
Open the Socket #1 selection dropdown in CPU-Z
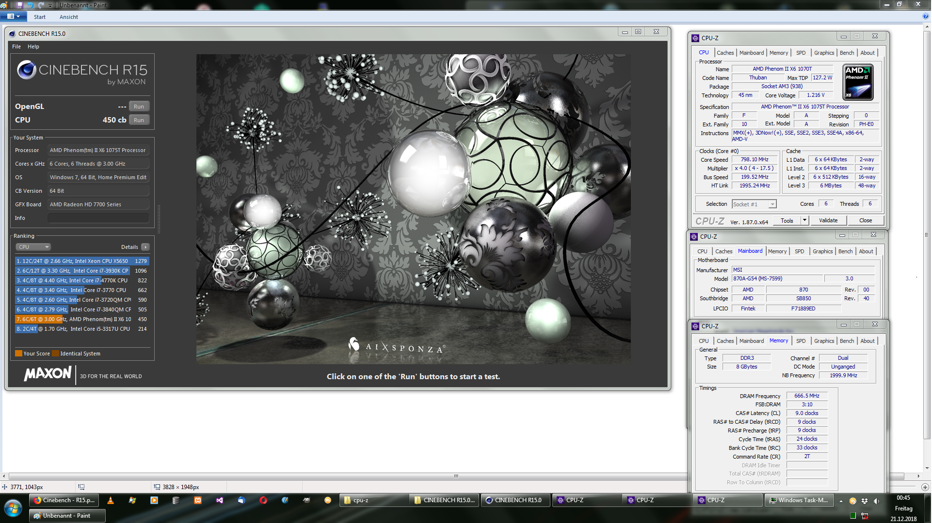click(754, 204)
